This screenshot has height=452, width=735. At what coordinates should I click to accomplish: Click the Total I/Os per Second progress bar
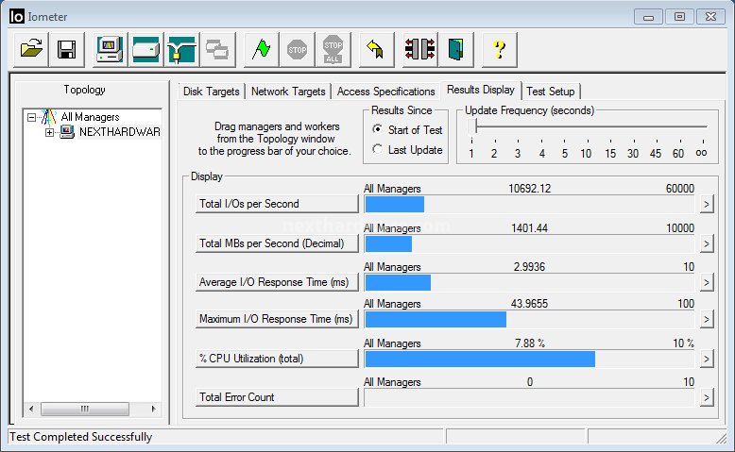[x=529, y=204]
